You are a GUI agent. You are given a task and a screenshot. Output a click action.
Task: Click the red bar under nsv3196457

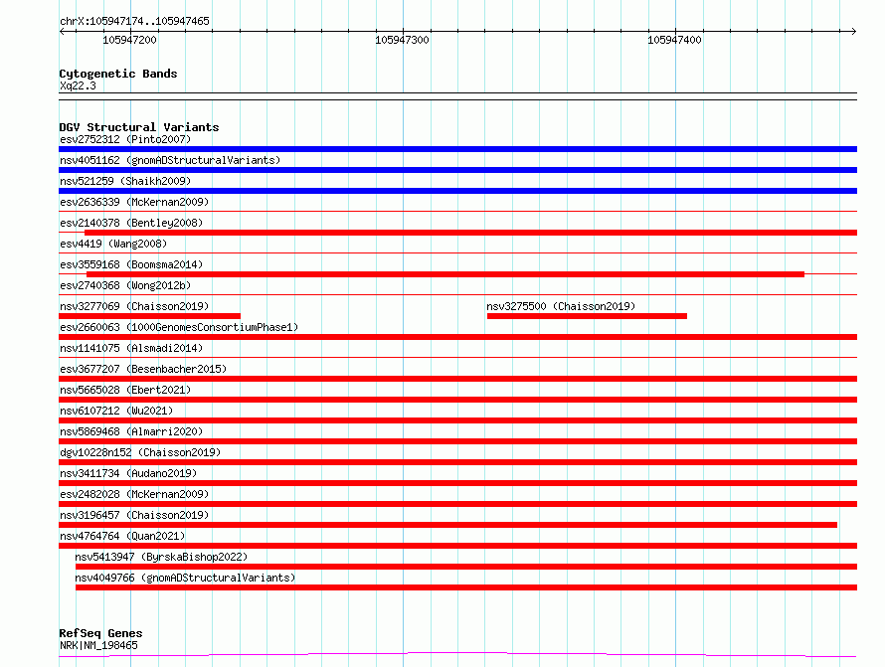click(x=448, y=525)
